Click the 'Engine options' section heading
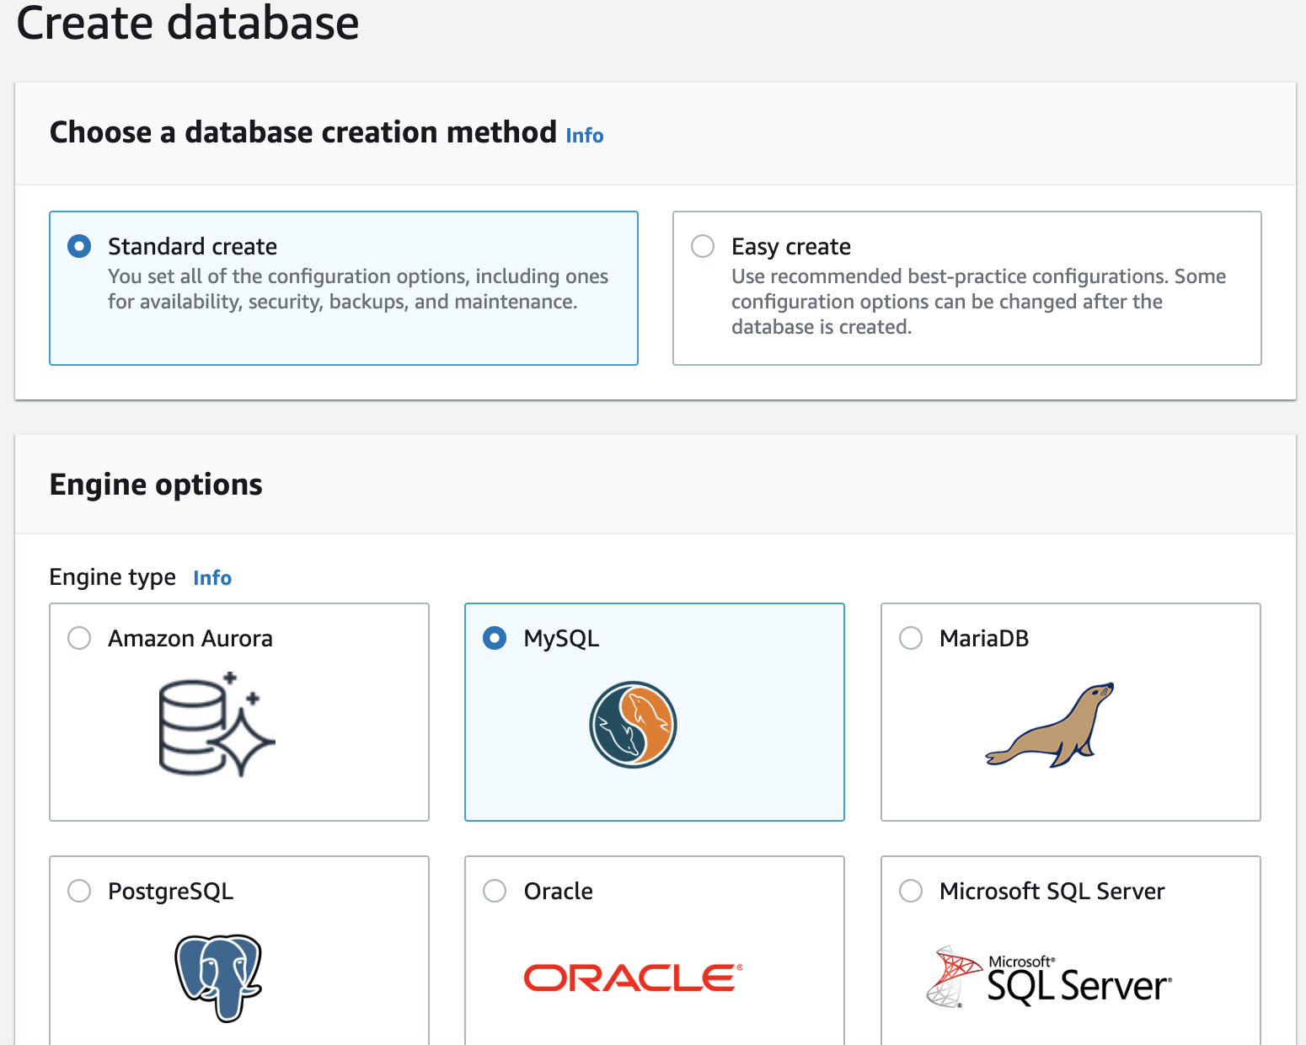Viewport: 1306px width, 1045px height. tap(156, 485)
